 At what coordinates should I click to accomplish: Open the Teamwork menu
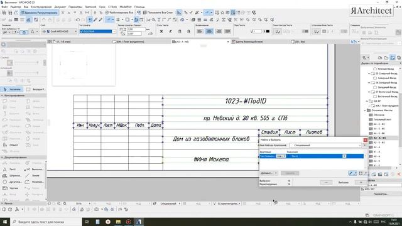pyautogui.click(x=90, y=7)
